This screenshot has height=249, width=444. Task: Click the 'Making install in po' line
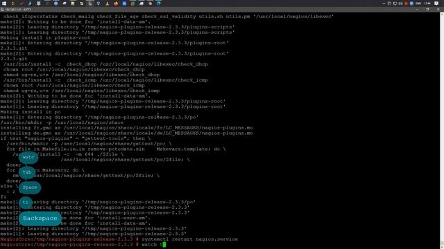click(31, 112)
